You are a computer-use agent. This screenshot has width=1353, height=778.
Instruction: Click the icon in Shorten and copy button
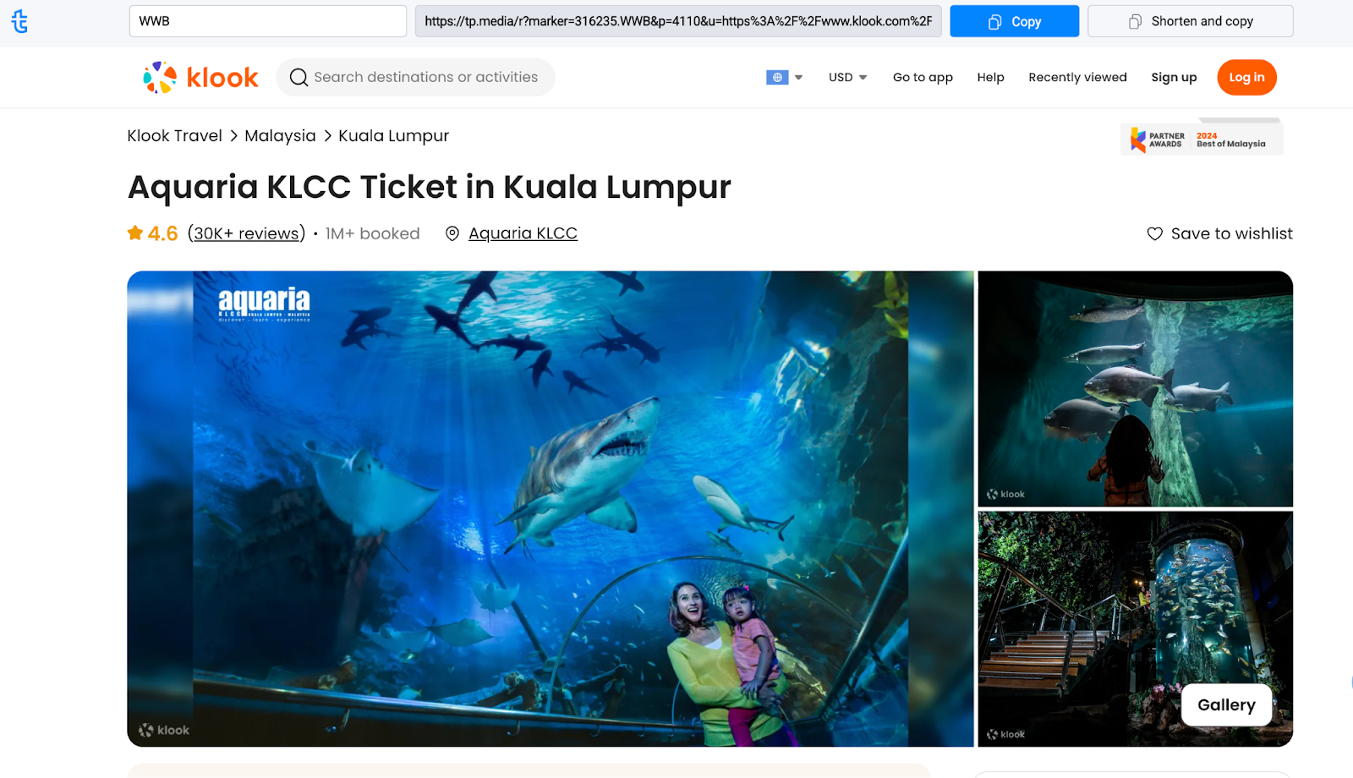pos(1136,22)
